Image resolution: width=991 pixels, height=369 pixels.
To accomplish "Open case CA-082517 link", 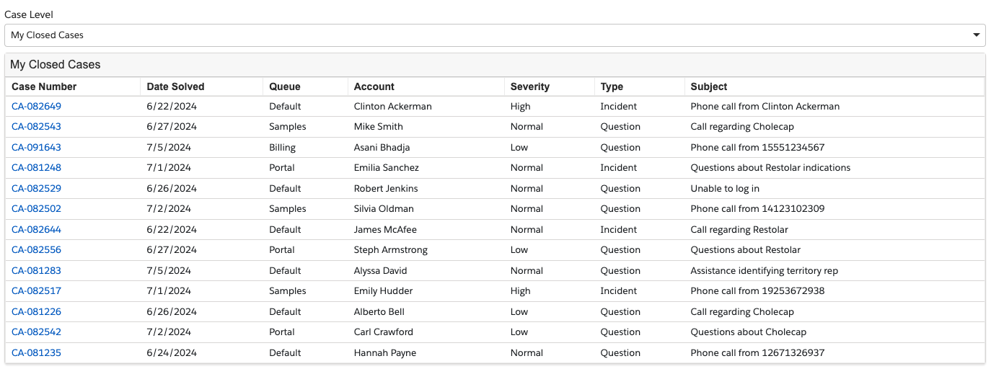I will (x=36, y=290).
